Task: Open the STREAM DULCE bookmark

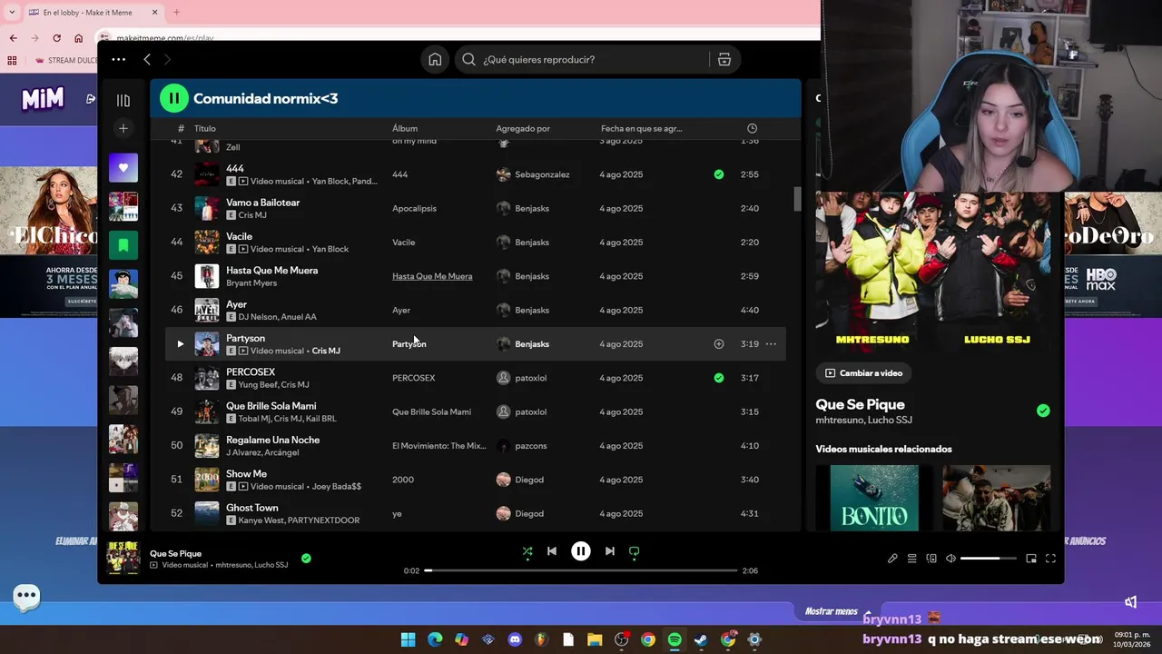Action: click(x=68, y=61)
